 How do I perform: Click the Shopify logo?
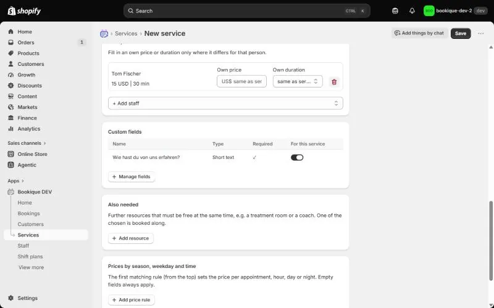point(24,11)
